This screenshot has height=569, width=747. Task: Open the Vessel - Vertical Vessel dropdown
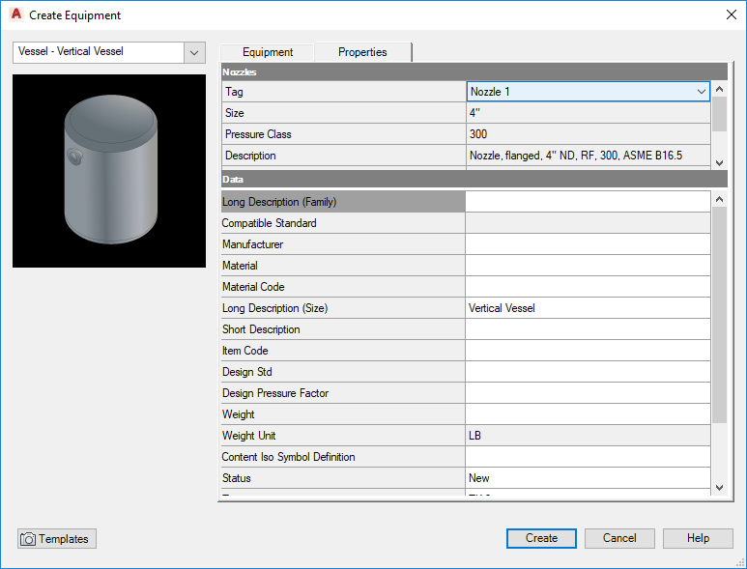tap(194, 52)
